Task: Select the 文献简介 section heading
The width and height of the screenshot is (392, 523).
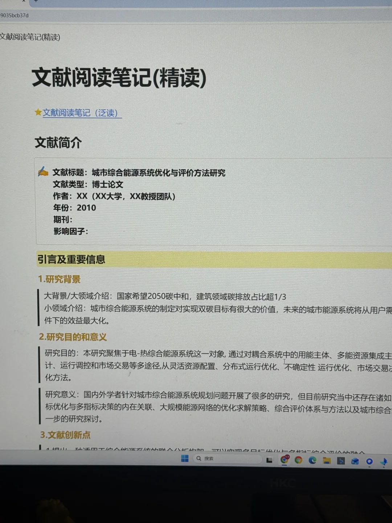Action: click(x=59, y=143)
